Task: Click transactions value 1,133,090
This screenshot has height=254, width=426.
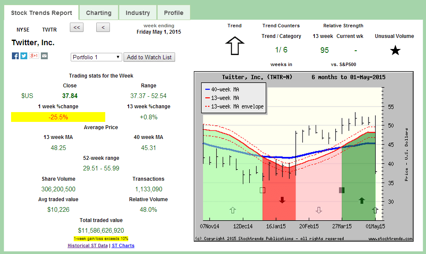Action: coord(149,189)
